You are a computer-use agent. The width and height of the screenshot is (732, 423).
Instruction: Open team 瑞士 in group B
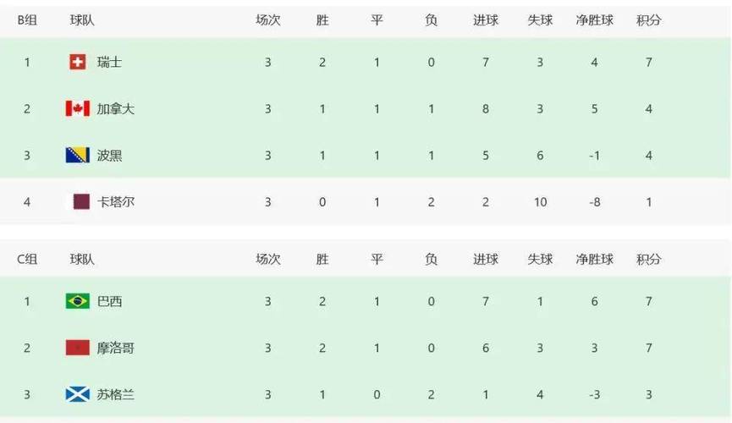pyautogui.click(x=109, y=62)
